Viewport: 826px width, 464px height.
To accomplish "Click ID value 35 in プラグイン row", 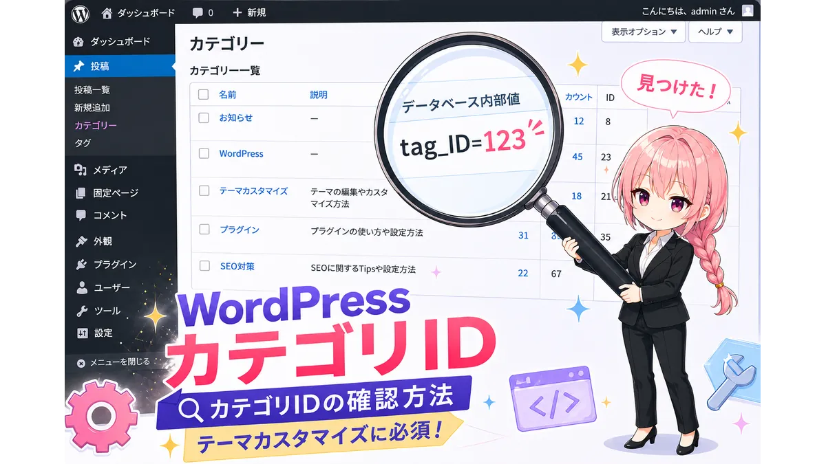I will click(x=606, y=237).
